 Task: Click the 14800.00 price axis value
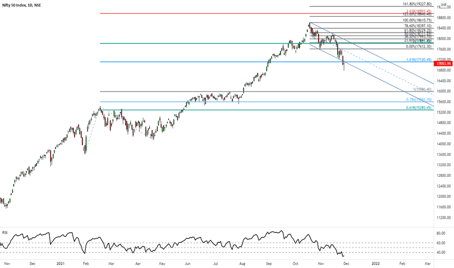click(x=444, y=123)
